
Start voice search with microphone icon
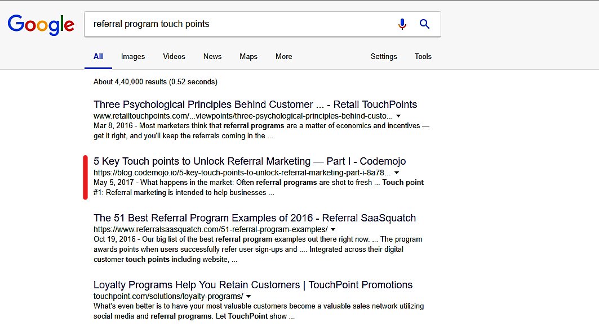click(x=402, y=24)
